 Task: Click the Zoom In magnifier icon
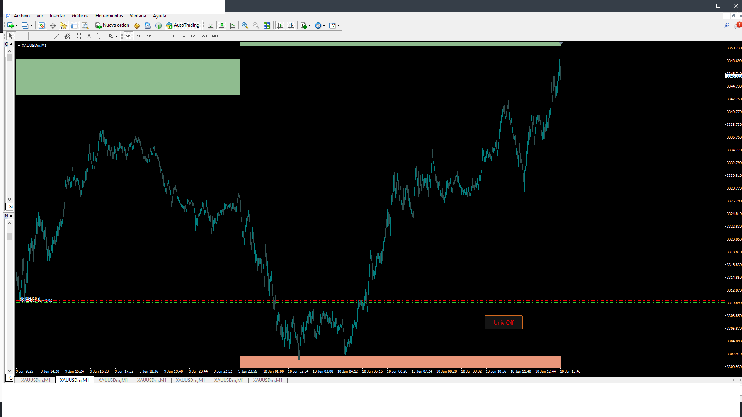coord(245,25)
